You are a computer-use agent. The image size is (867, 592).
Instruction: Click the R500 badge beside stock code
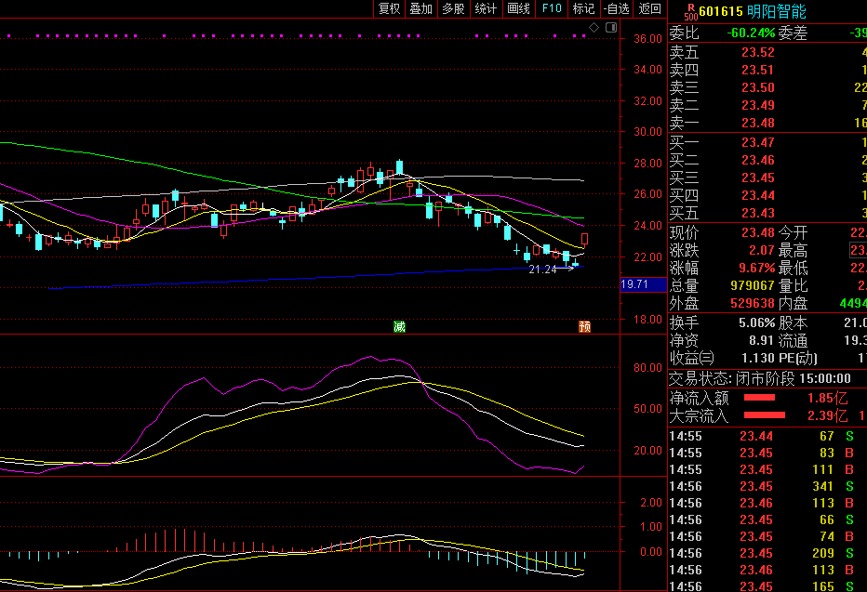click(689, 10)
